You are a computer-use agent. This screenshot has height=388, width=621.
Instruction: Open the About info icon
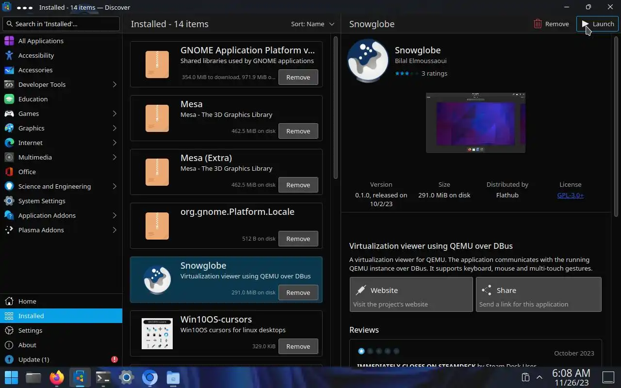click(x=9, y=345)
